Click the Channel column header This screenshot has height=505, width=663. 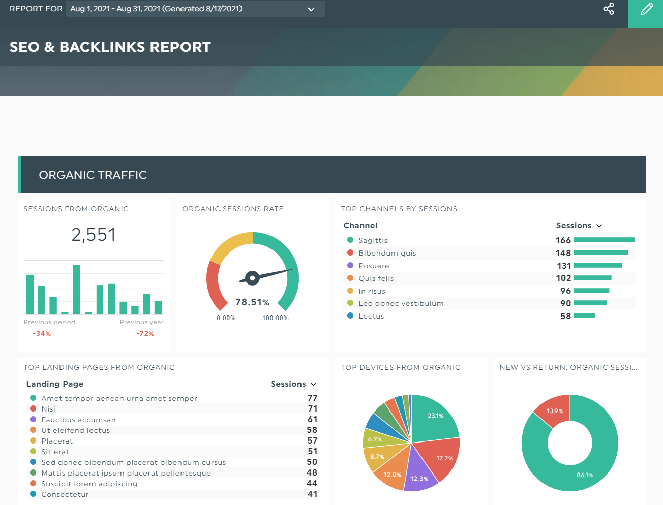pyautogui.click(x=360, y=226)
